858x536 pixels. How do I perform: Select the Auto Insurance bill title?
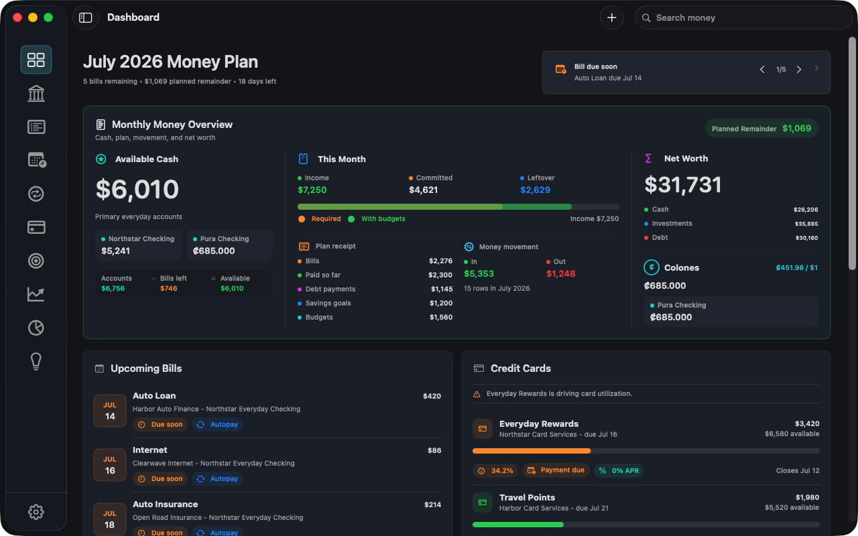[x=165, y=504]
